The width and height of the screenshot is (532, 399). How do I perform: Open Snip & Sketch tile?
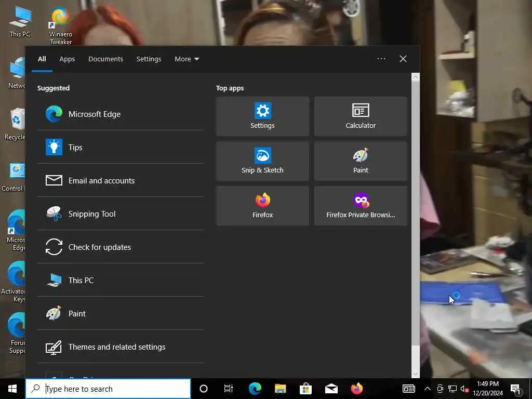(x=262, y=161)
